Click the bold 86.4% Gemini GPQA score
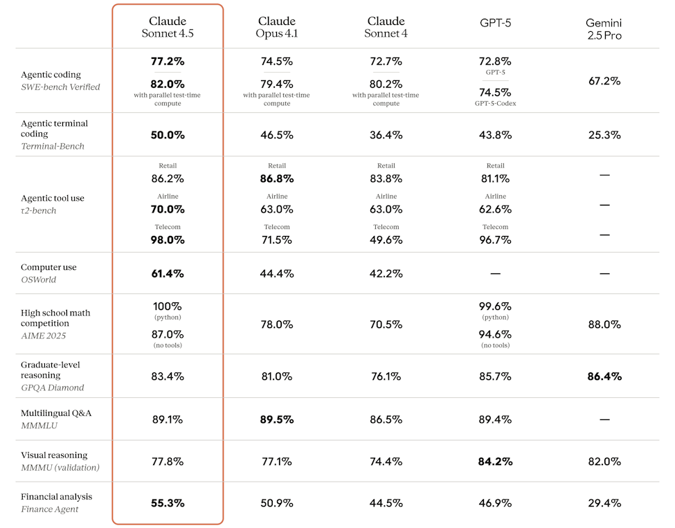This screenshot has height=528, width=675. point(604,376)
